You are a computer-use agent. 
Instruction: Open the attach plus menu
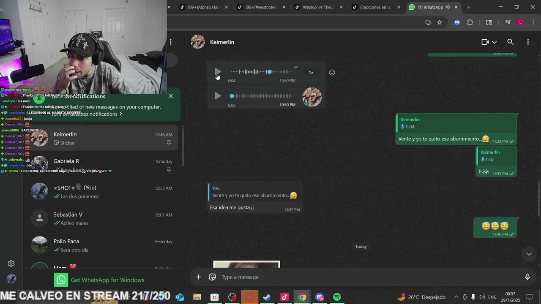198,277
